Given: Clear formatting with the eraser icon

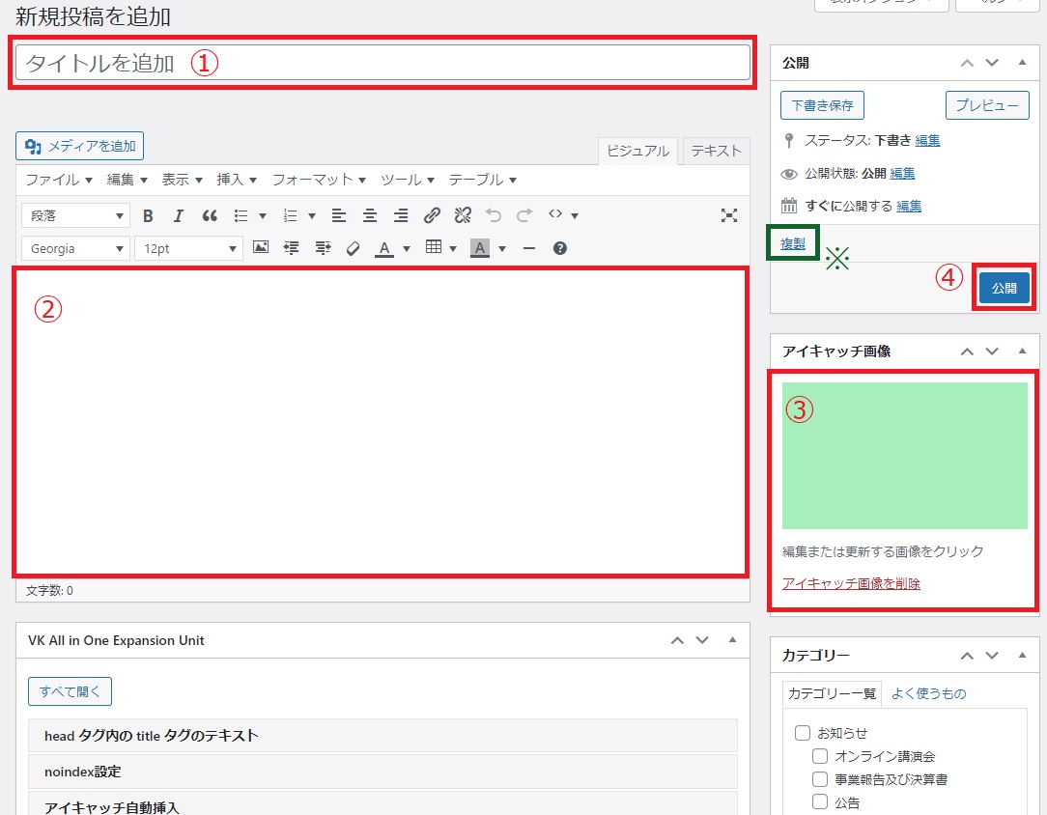Looking at the screenshot, I should click(x=353, y=248).
